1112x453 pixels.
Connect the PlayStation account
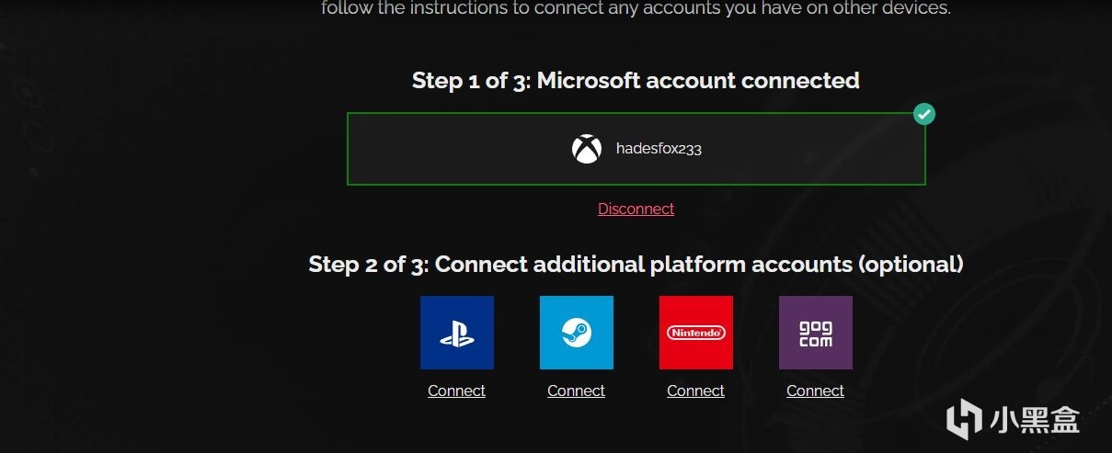[x=456, y=391]
